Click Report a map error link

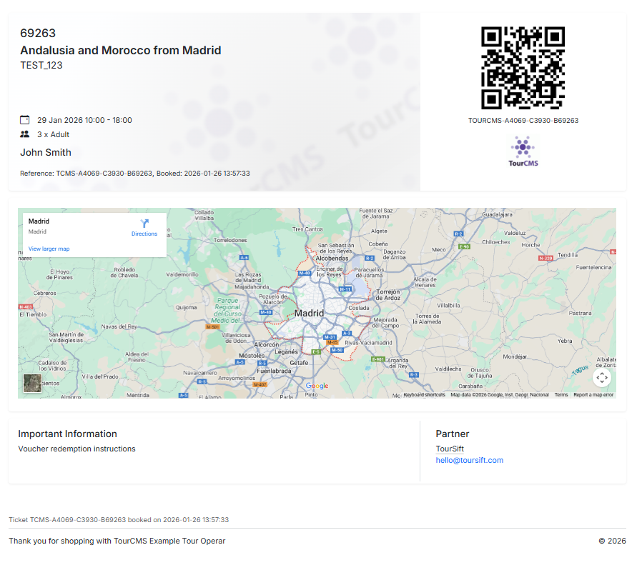[x=593, y=395]
